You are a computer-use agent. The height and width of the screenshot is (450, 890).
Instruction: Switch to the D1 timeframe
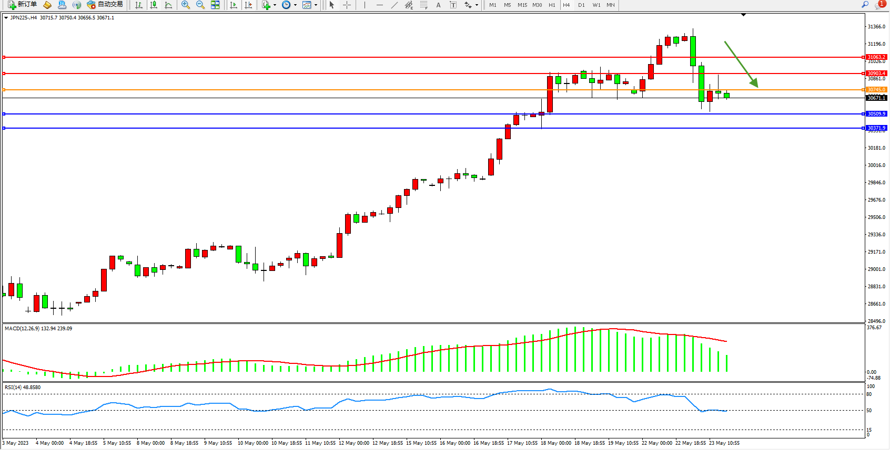coord(581,5)
